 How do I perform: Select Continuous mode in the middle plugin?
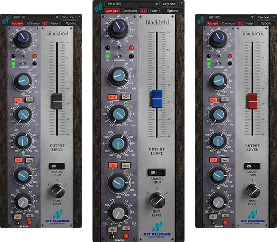pos(129,11)
